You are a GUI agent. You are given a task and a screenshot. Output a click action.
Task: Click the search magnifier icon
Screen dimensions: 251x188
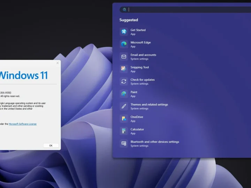(x=124, y=10)
